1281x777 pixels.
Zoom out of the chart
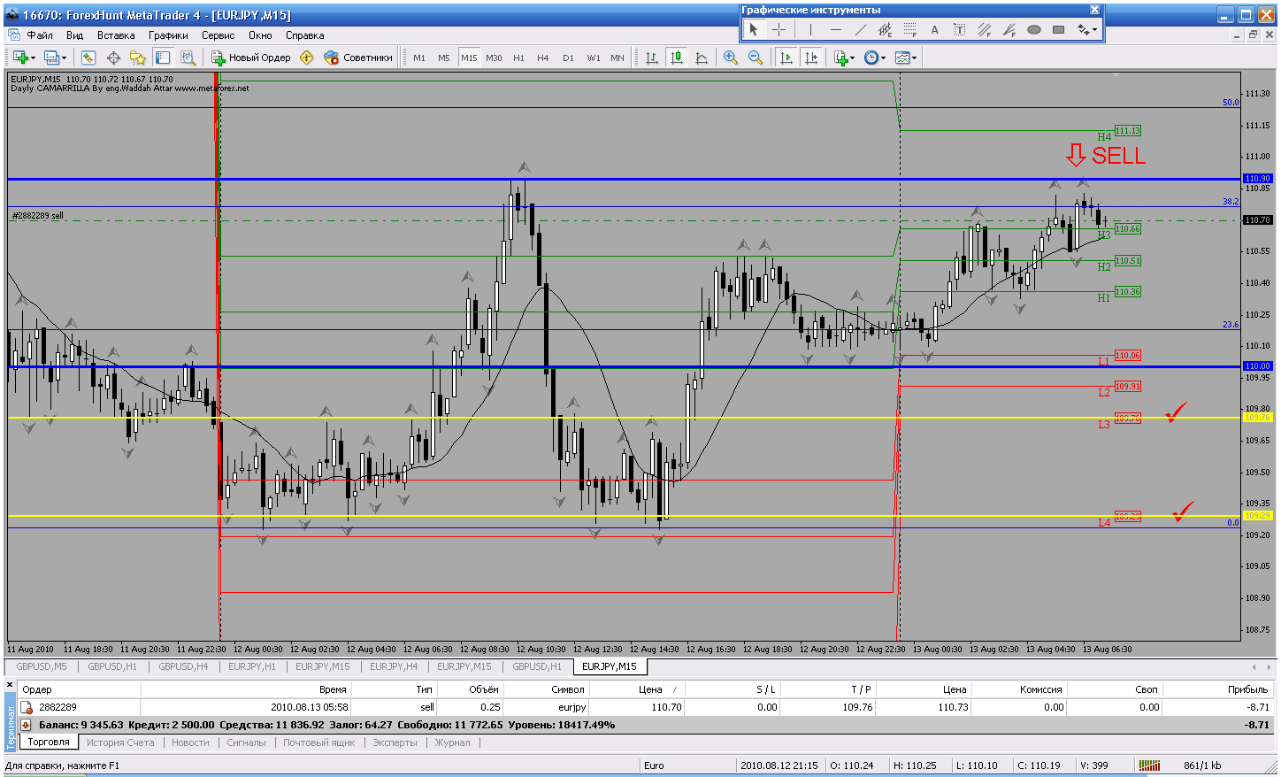point(756,58)
